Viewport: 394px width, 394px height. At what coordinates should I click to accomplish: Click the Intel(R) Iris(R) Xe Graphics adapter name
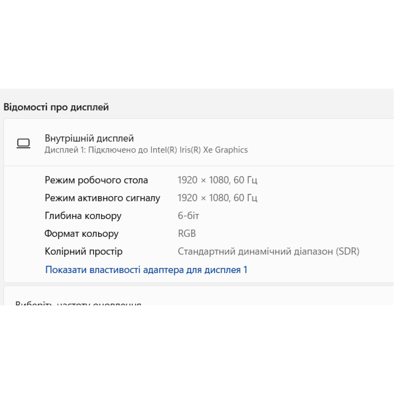[x=199, y=150]
